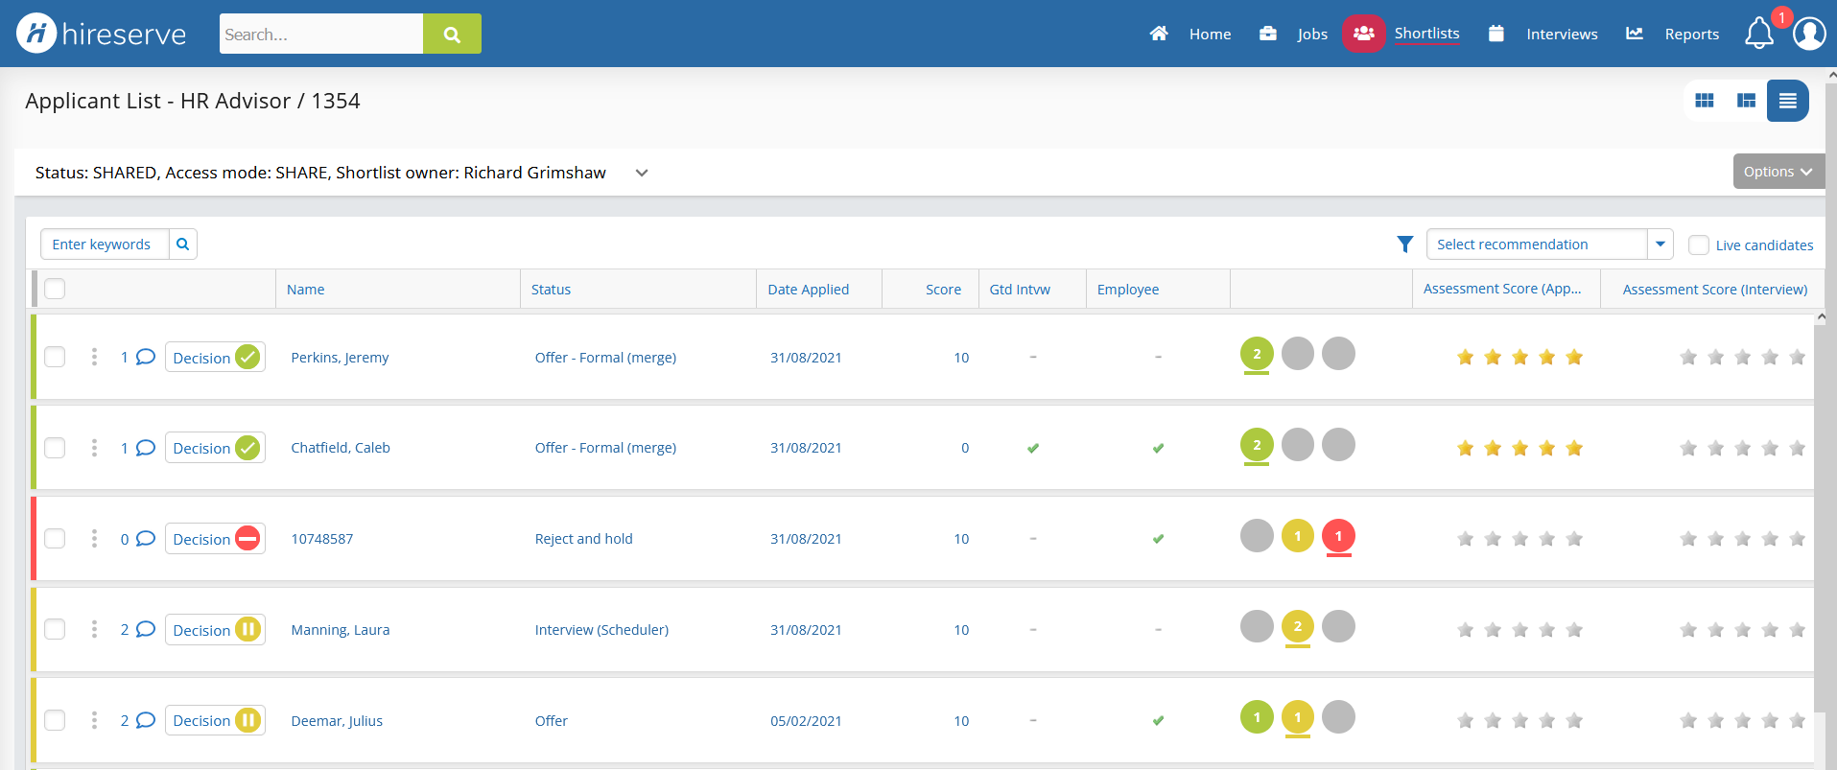
Task: Open comments for Perkins, Jeremy
Action: click(x=146, y=357)
